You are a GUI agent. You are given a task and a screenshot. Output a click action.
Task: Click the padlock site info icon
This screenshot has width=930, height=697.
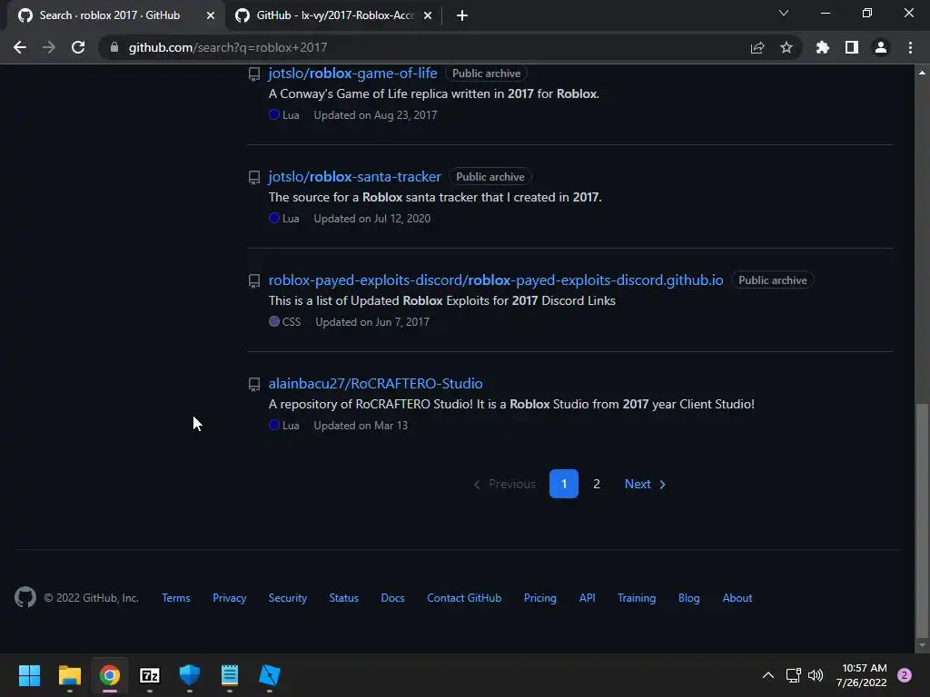click(x=114, y=47)
